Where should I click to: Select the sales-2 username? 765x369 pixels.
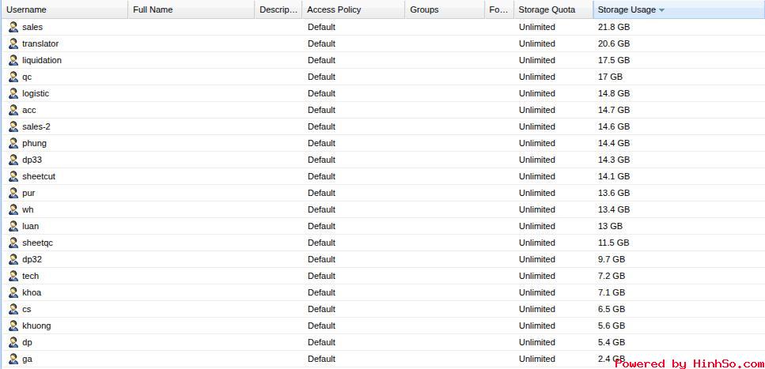coord(36,126)
